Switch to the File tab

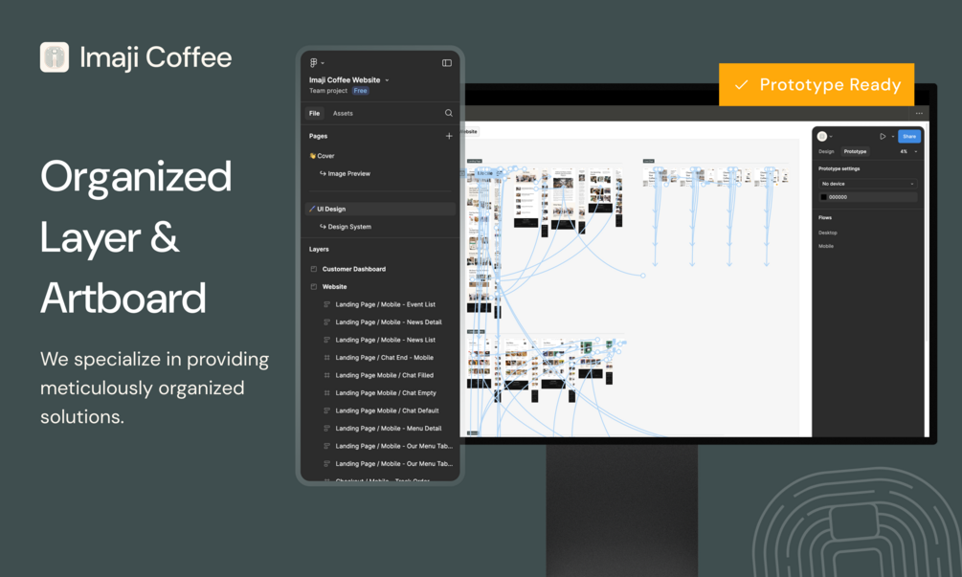click(x=314, y=114)
